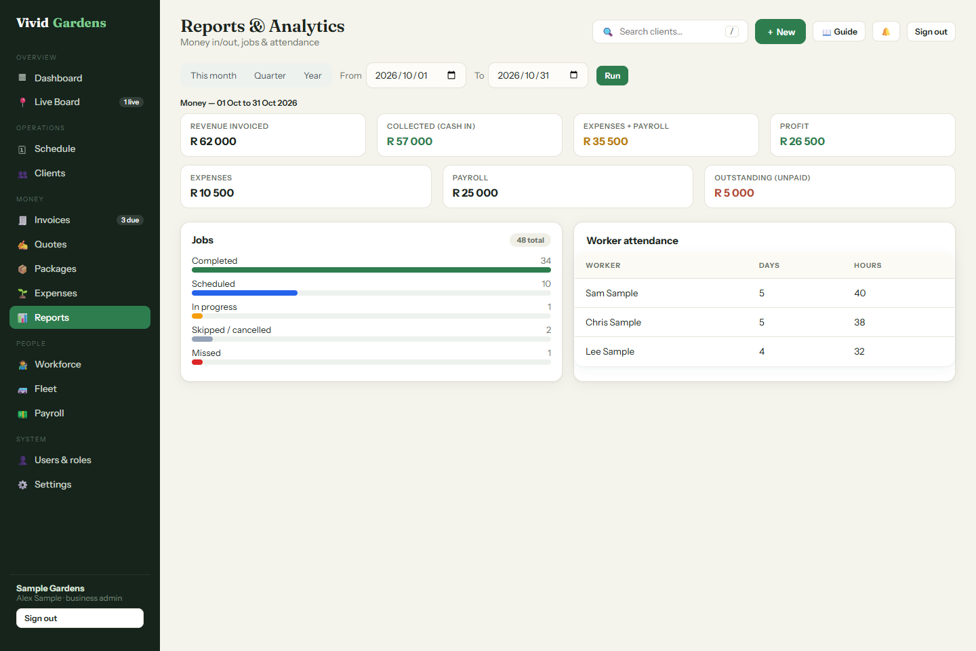Click the Quotes icon
The image size is (976, 651).
tap(22, 245)
